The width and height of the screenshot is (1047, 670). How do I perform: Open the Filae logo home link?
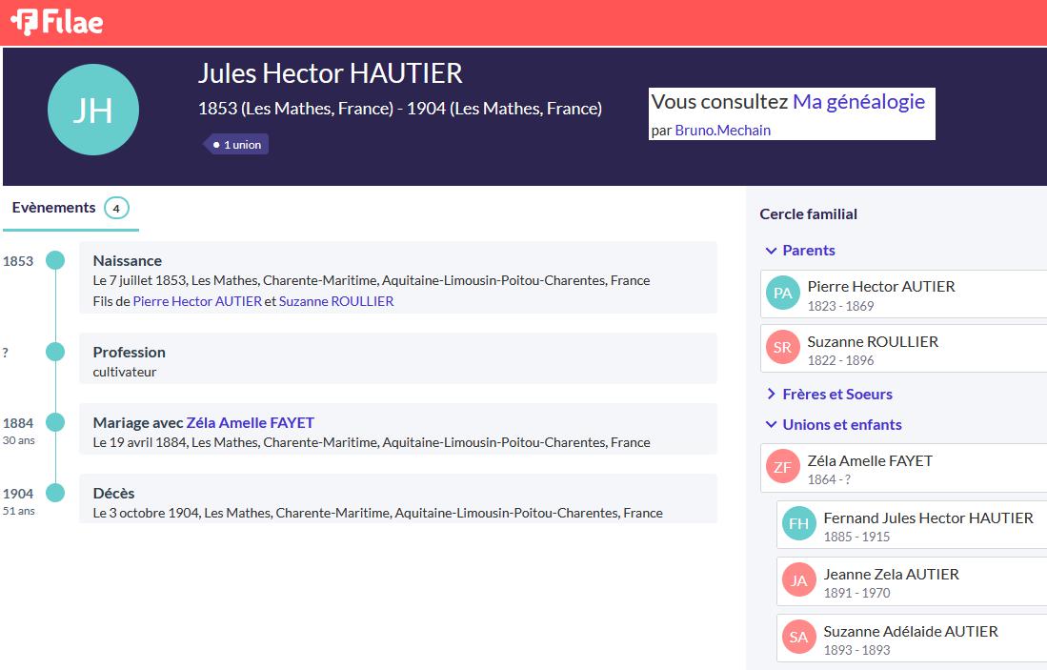click(57, 22)
